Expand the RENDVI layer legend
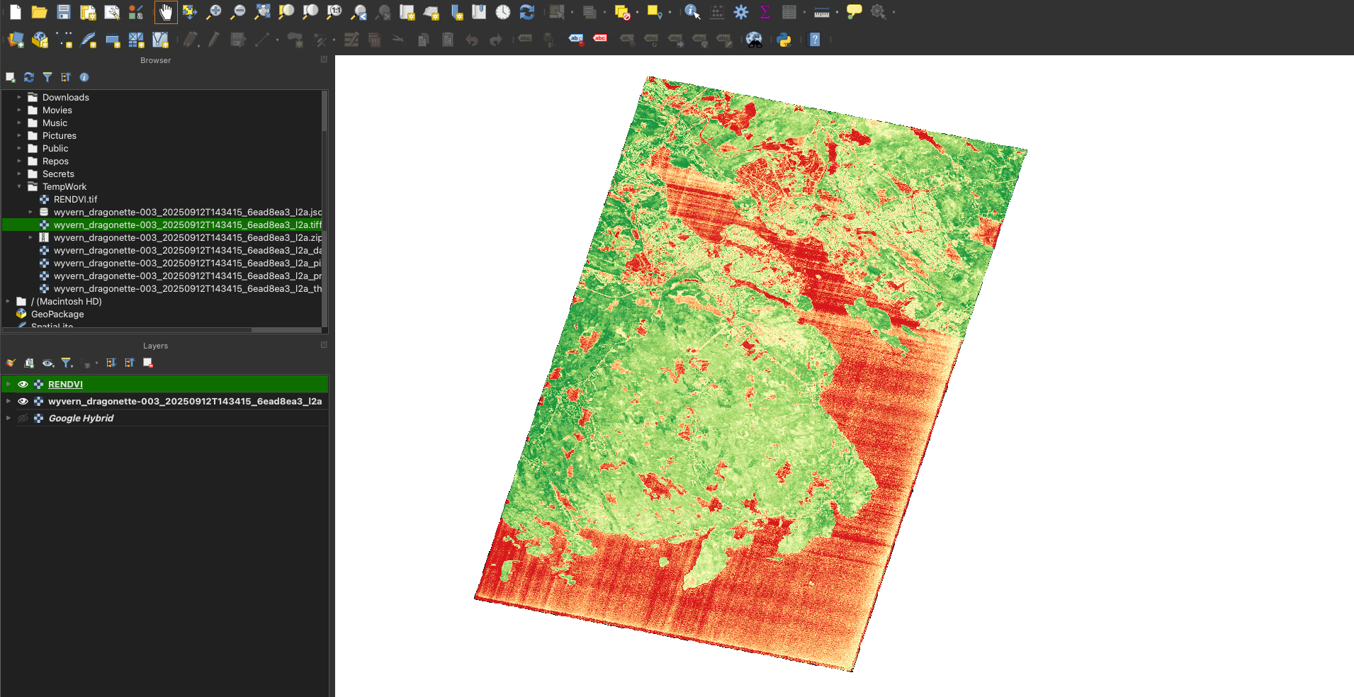 pos(9,384)
